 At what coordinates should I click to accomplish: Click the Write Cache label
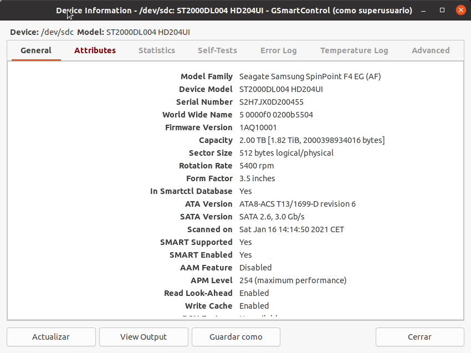pos(209,306)
